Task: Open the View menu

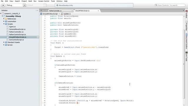Action: pyautogui.click(x=11, y=1)
